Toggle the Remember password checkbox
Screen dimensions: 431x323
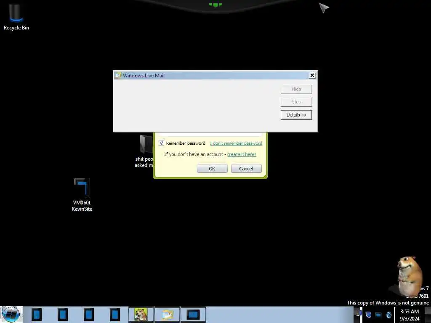click(x=161, y=143)
